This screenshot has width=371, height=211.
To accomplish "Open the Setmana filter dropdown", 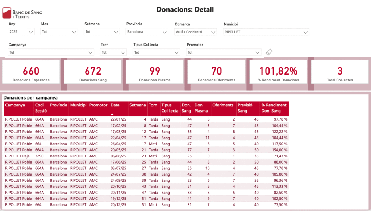I will (x=101, y=32).
